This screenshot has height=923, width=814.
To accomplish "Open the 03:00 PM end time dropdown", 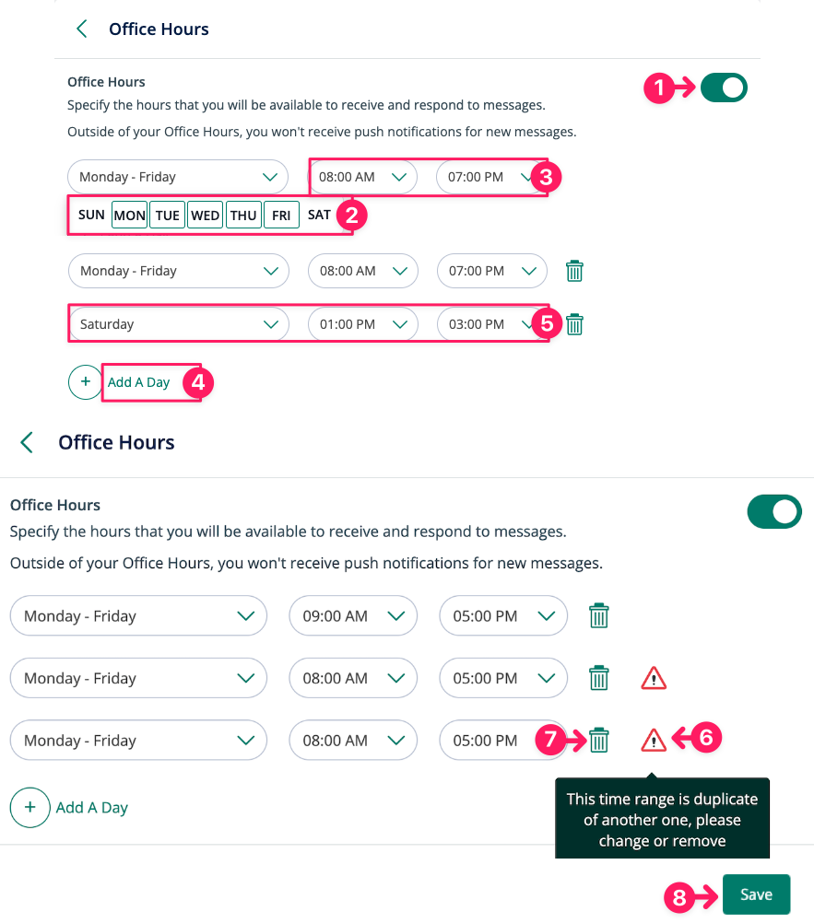I will 491,324.
